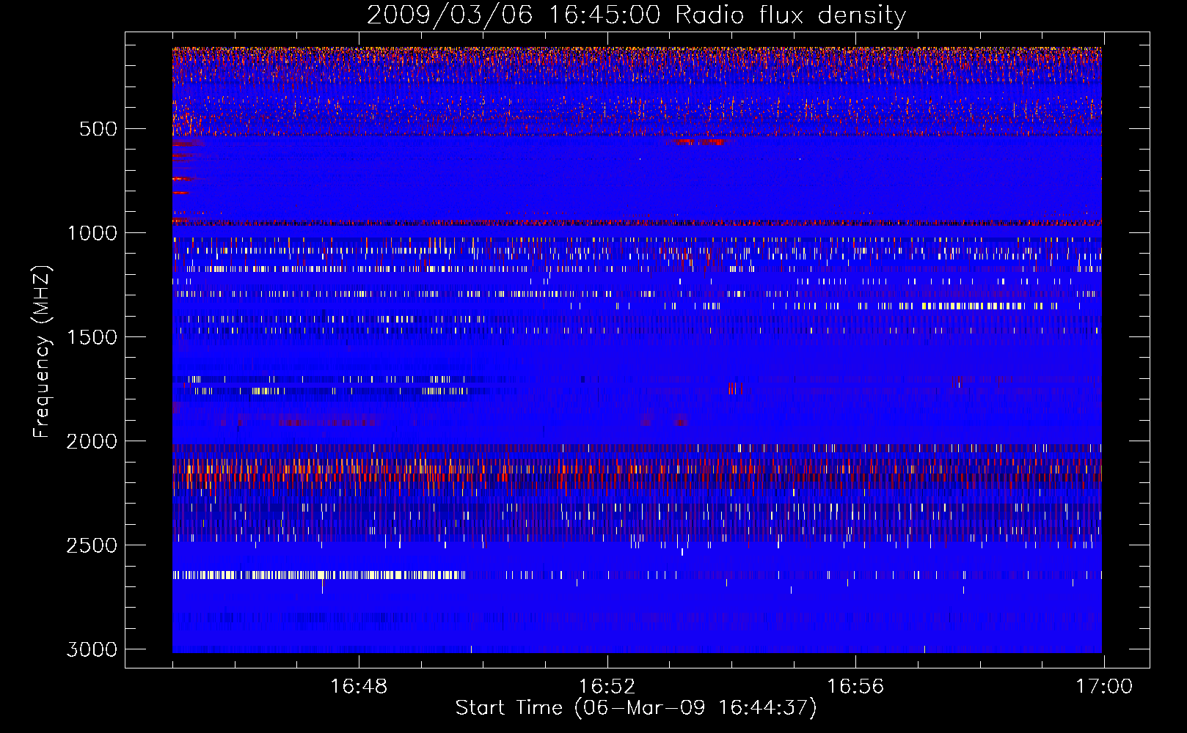Click the "Start Time (06-Mar-09 16:44:37)" label
Screen dimensions: 1187x733
click(636, 708)
